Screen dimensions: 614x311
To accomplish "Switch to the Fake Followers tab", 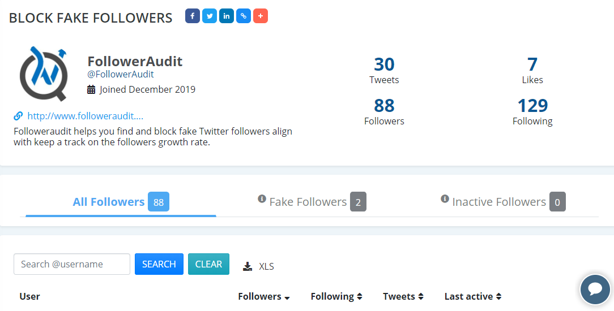I will (x=312, y=202).
